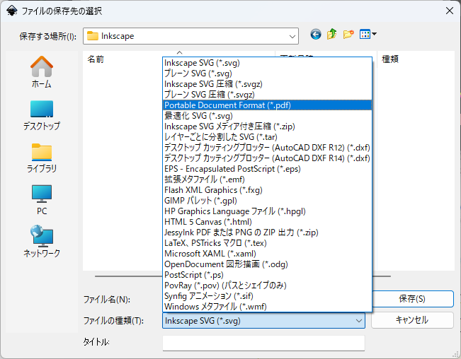Viewport: 461px width, 359px height.
Task: Select 拡張メタファイル (*.emf)
Action: (x=267, y=179)
